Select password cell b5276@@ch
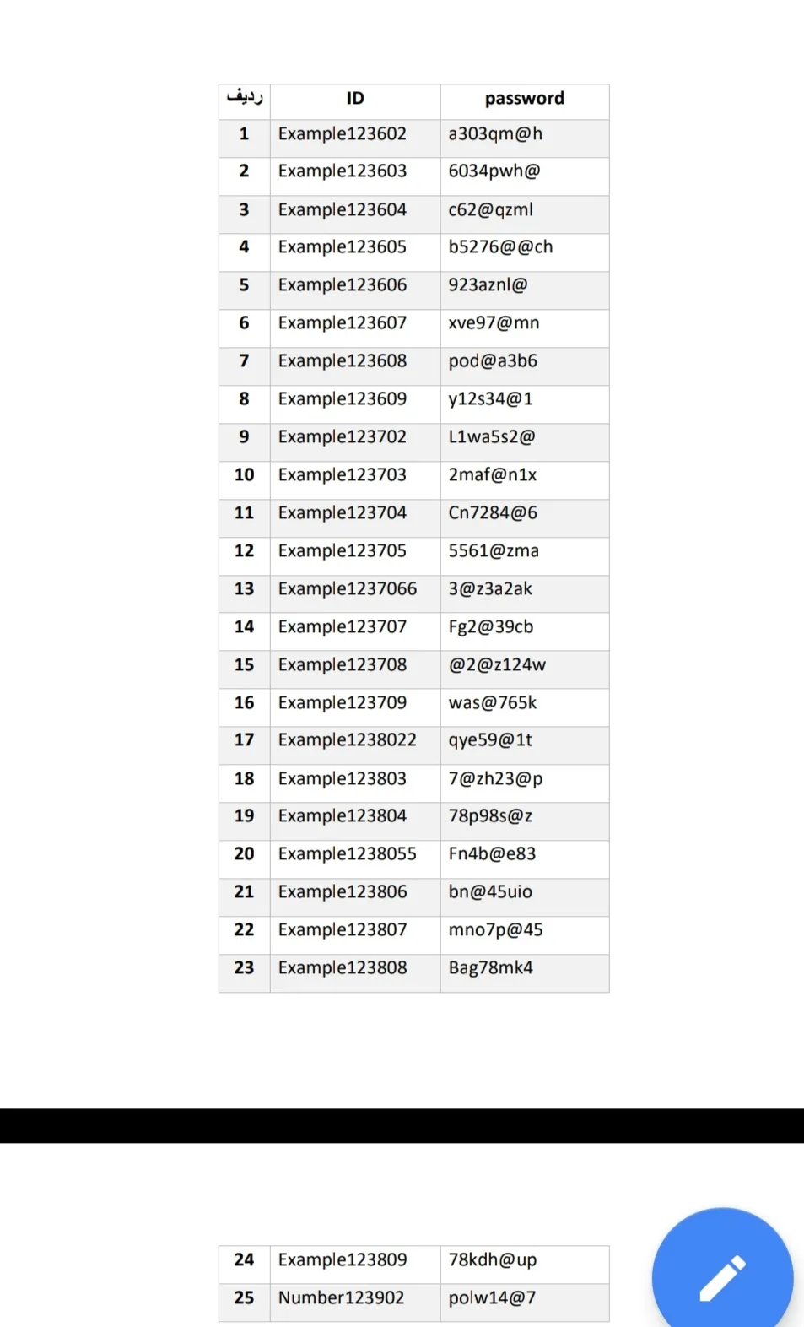 pyautogui.click(x=500, y=247)
